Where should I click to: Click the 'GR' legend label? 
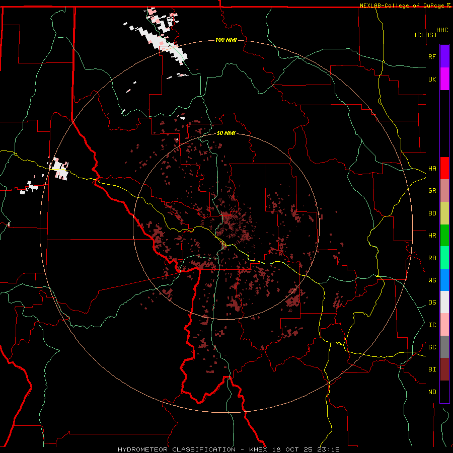click(432, 191)
